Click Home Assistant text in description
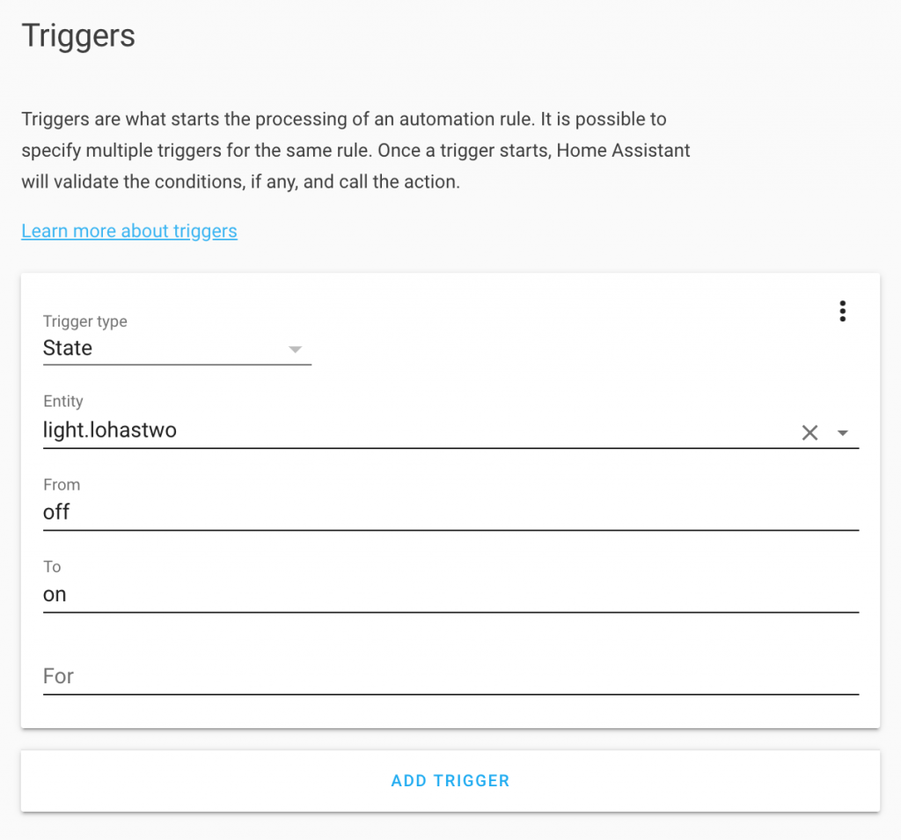 click(x=623, y=151)
